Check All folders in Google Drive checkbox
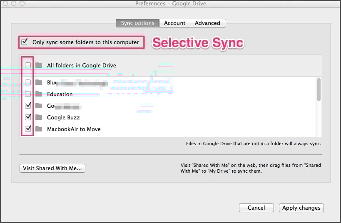 [x=28, y=65]
